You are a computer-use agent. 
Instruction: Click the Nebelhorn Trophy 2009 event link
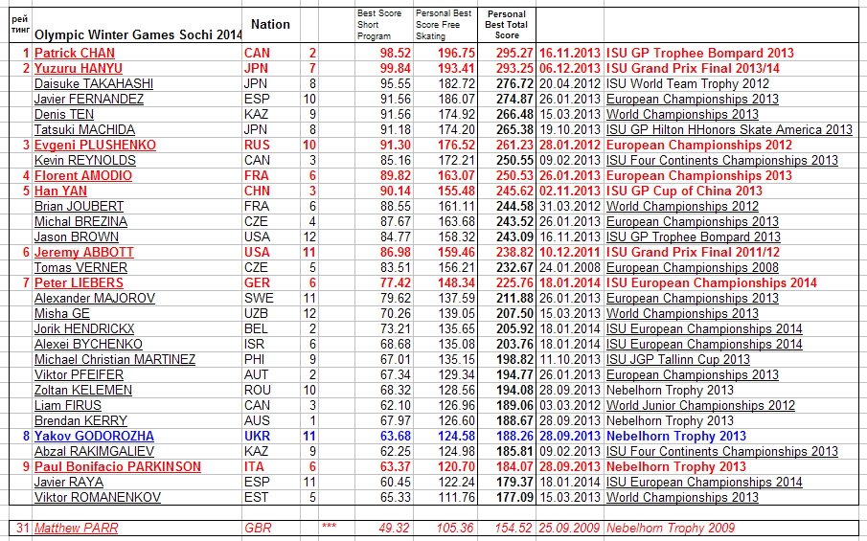[x=671, y=528]
